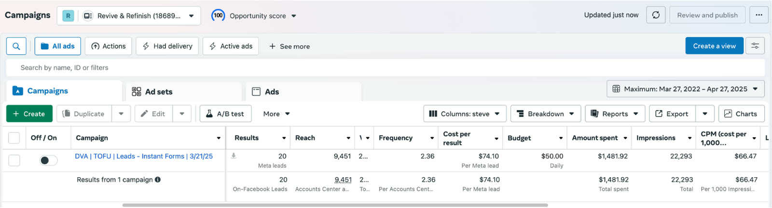The width and height of the screenshot is (772, 208).
Task: Click the blue R account avatar
Action: coord(68,16)
